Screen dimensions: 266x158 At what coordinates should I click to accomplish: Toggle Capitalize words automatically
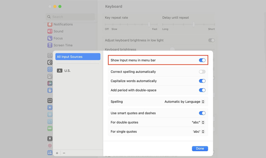click(202, 81)
